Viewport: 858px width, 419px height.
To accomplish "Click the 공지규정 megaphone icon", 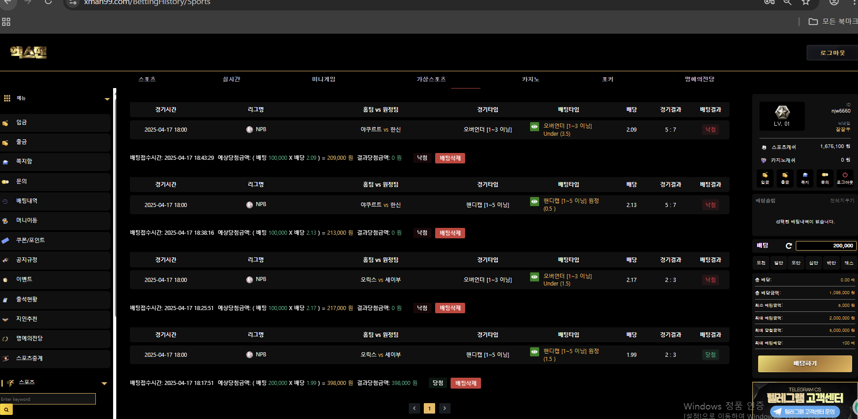I will pyautogui.click(x=5, y=260).
